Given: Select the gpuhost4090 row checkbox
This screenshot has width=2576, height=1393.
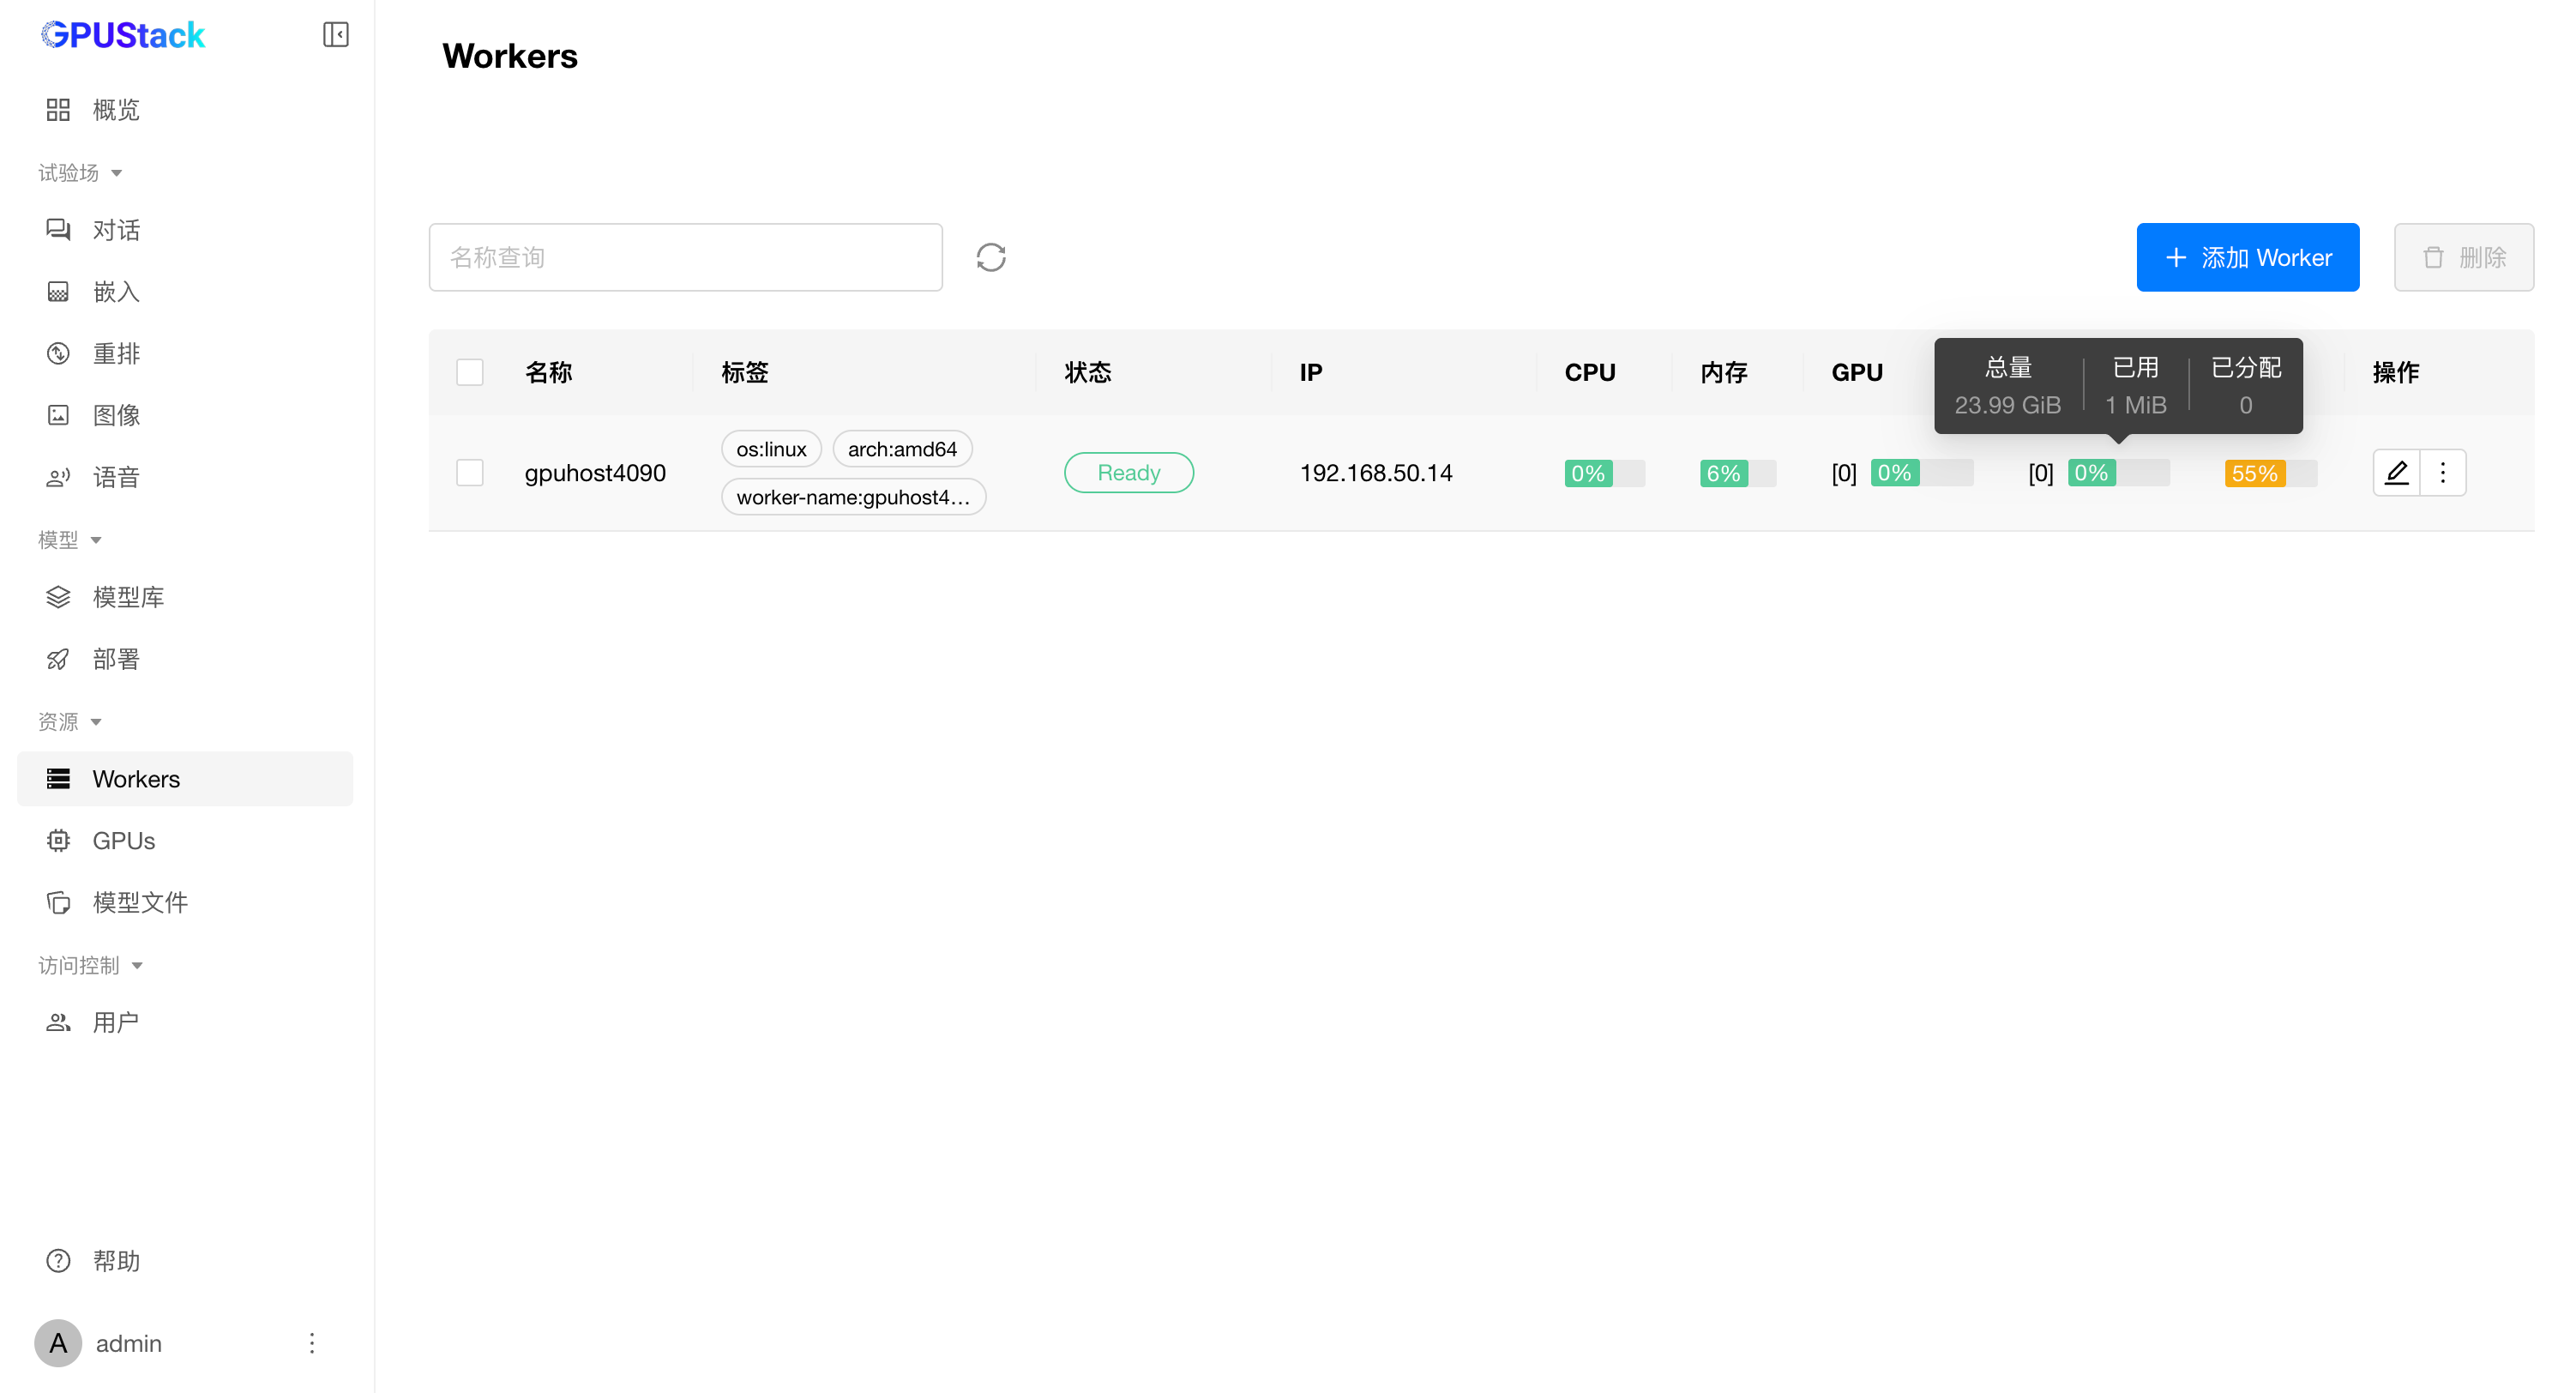Looking at the screenshot, I should (x=469, y=472).
